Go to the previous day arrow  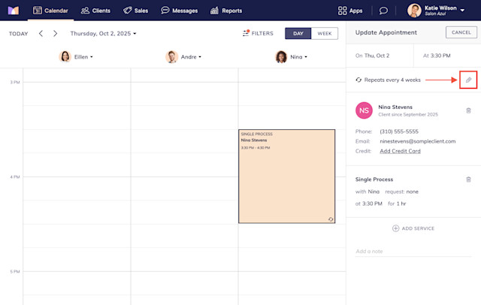point(41,33)
